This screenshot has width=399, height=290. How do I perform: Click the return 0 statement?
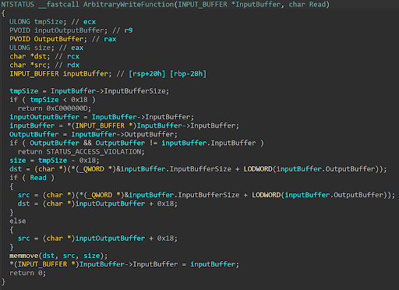point(27,273)
